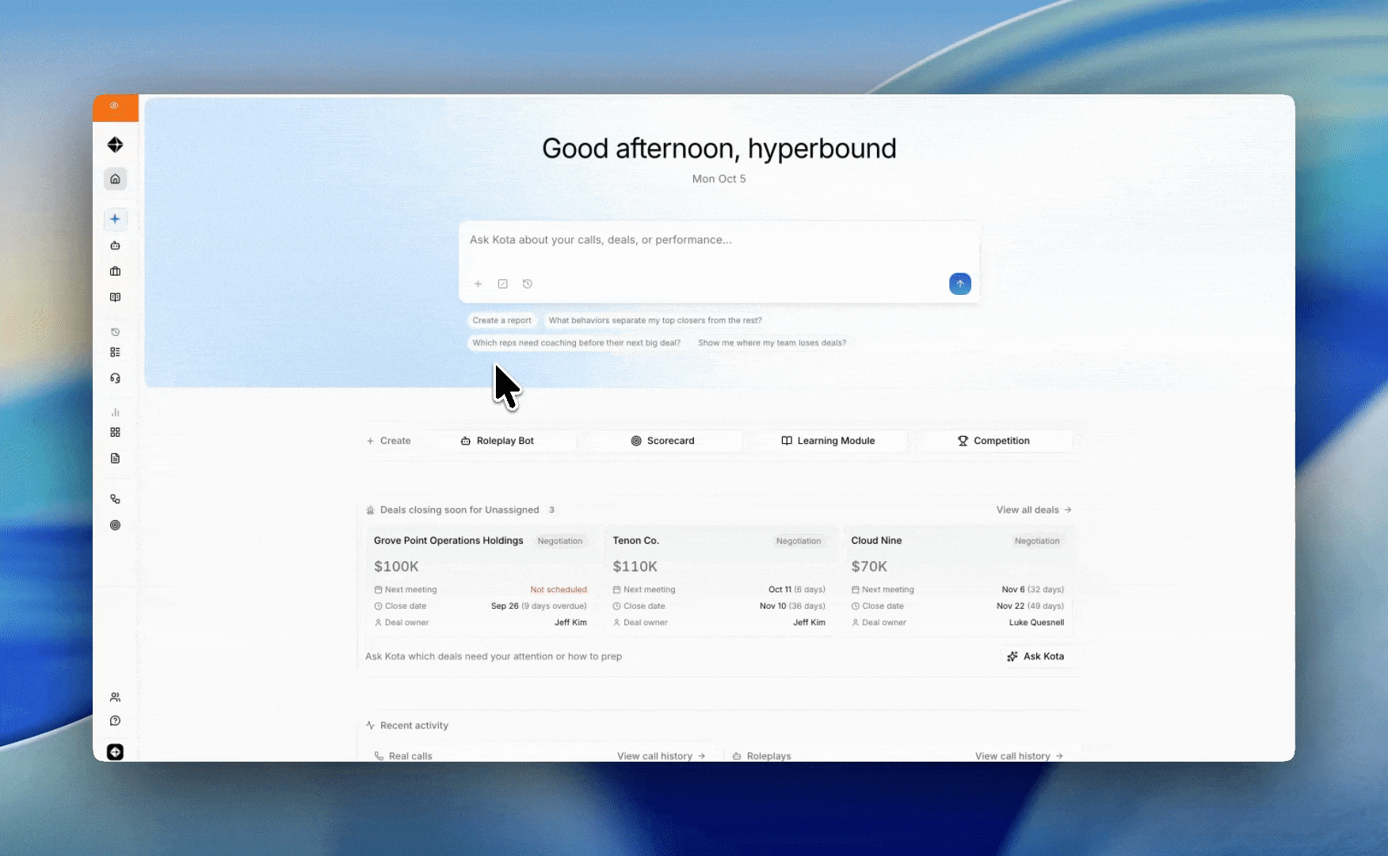Create a Learning Module
Screen dimensions: 1388x856
tap(829, 441)
